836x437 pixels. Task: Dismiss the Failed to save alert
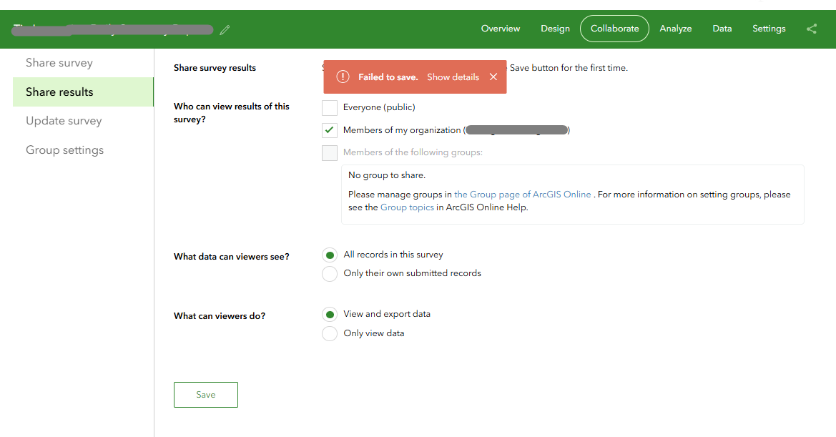(x=493, y=77)
